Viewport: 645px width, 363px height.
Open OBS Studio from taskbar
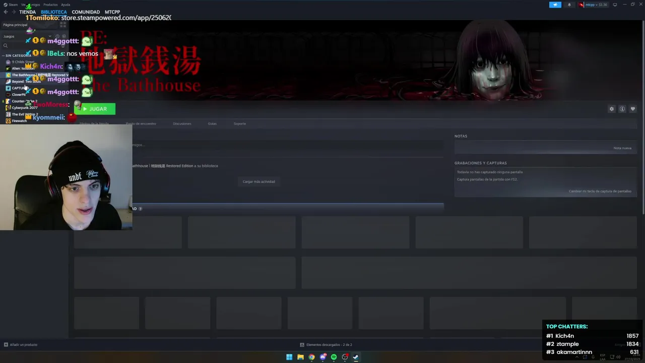click(x=345, y=357)
